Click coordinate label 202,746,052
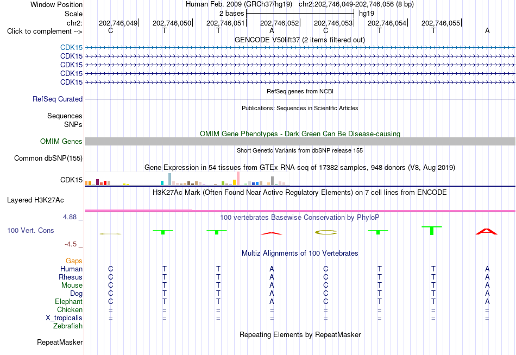The image size is (516, 355). pos(279,23)
